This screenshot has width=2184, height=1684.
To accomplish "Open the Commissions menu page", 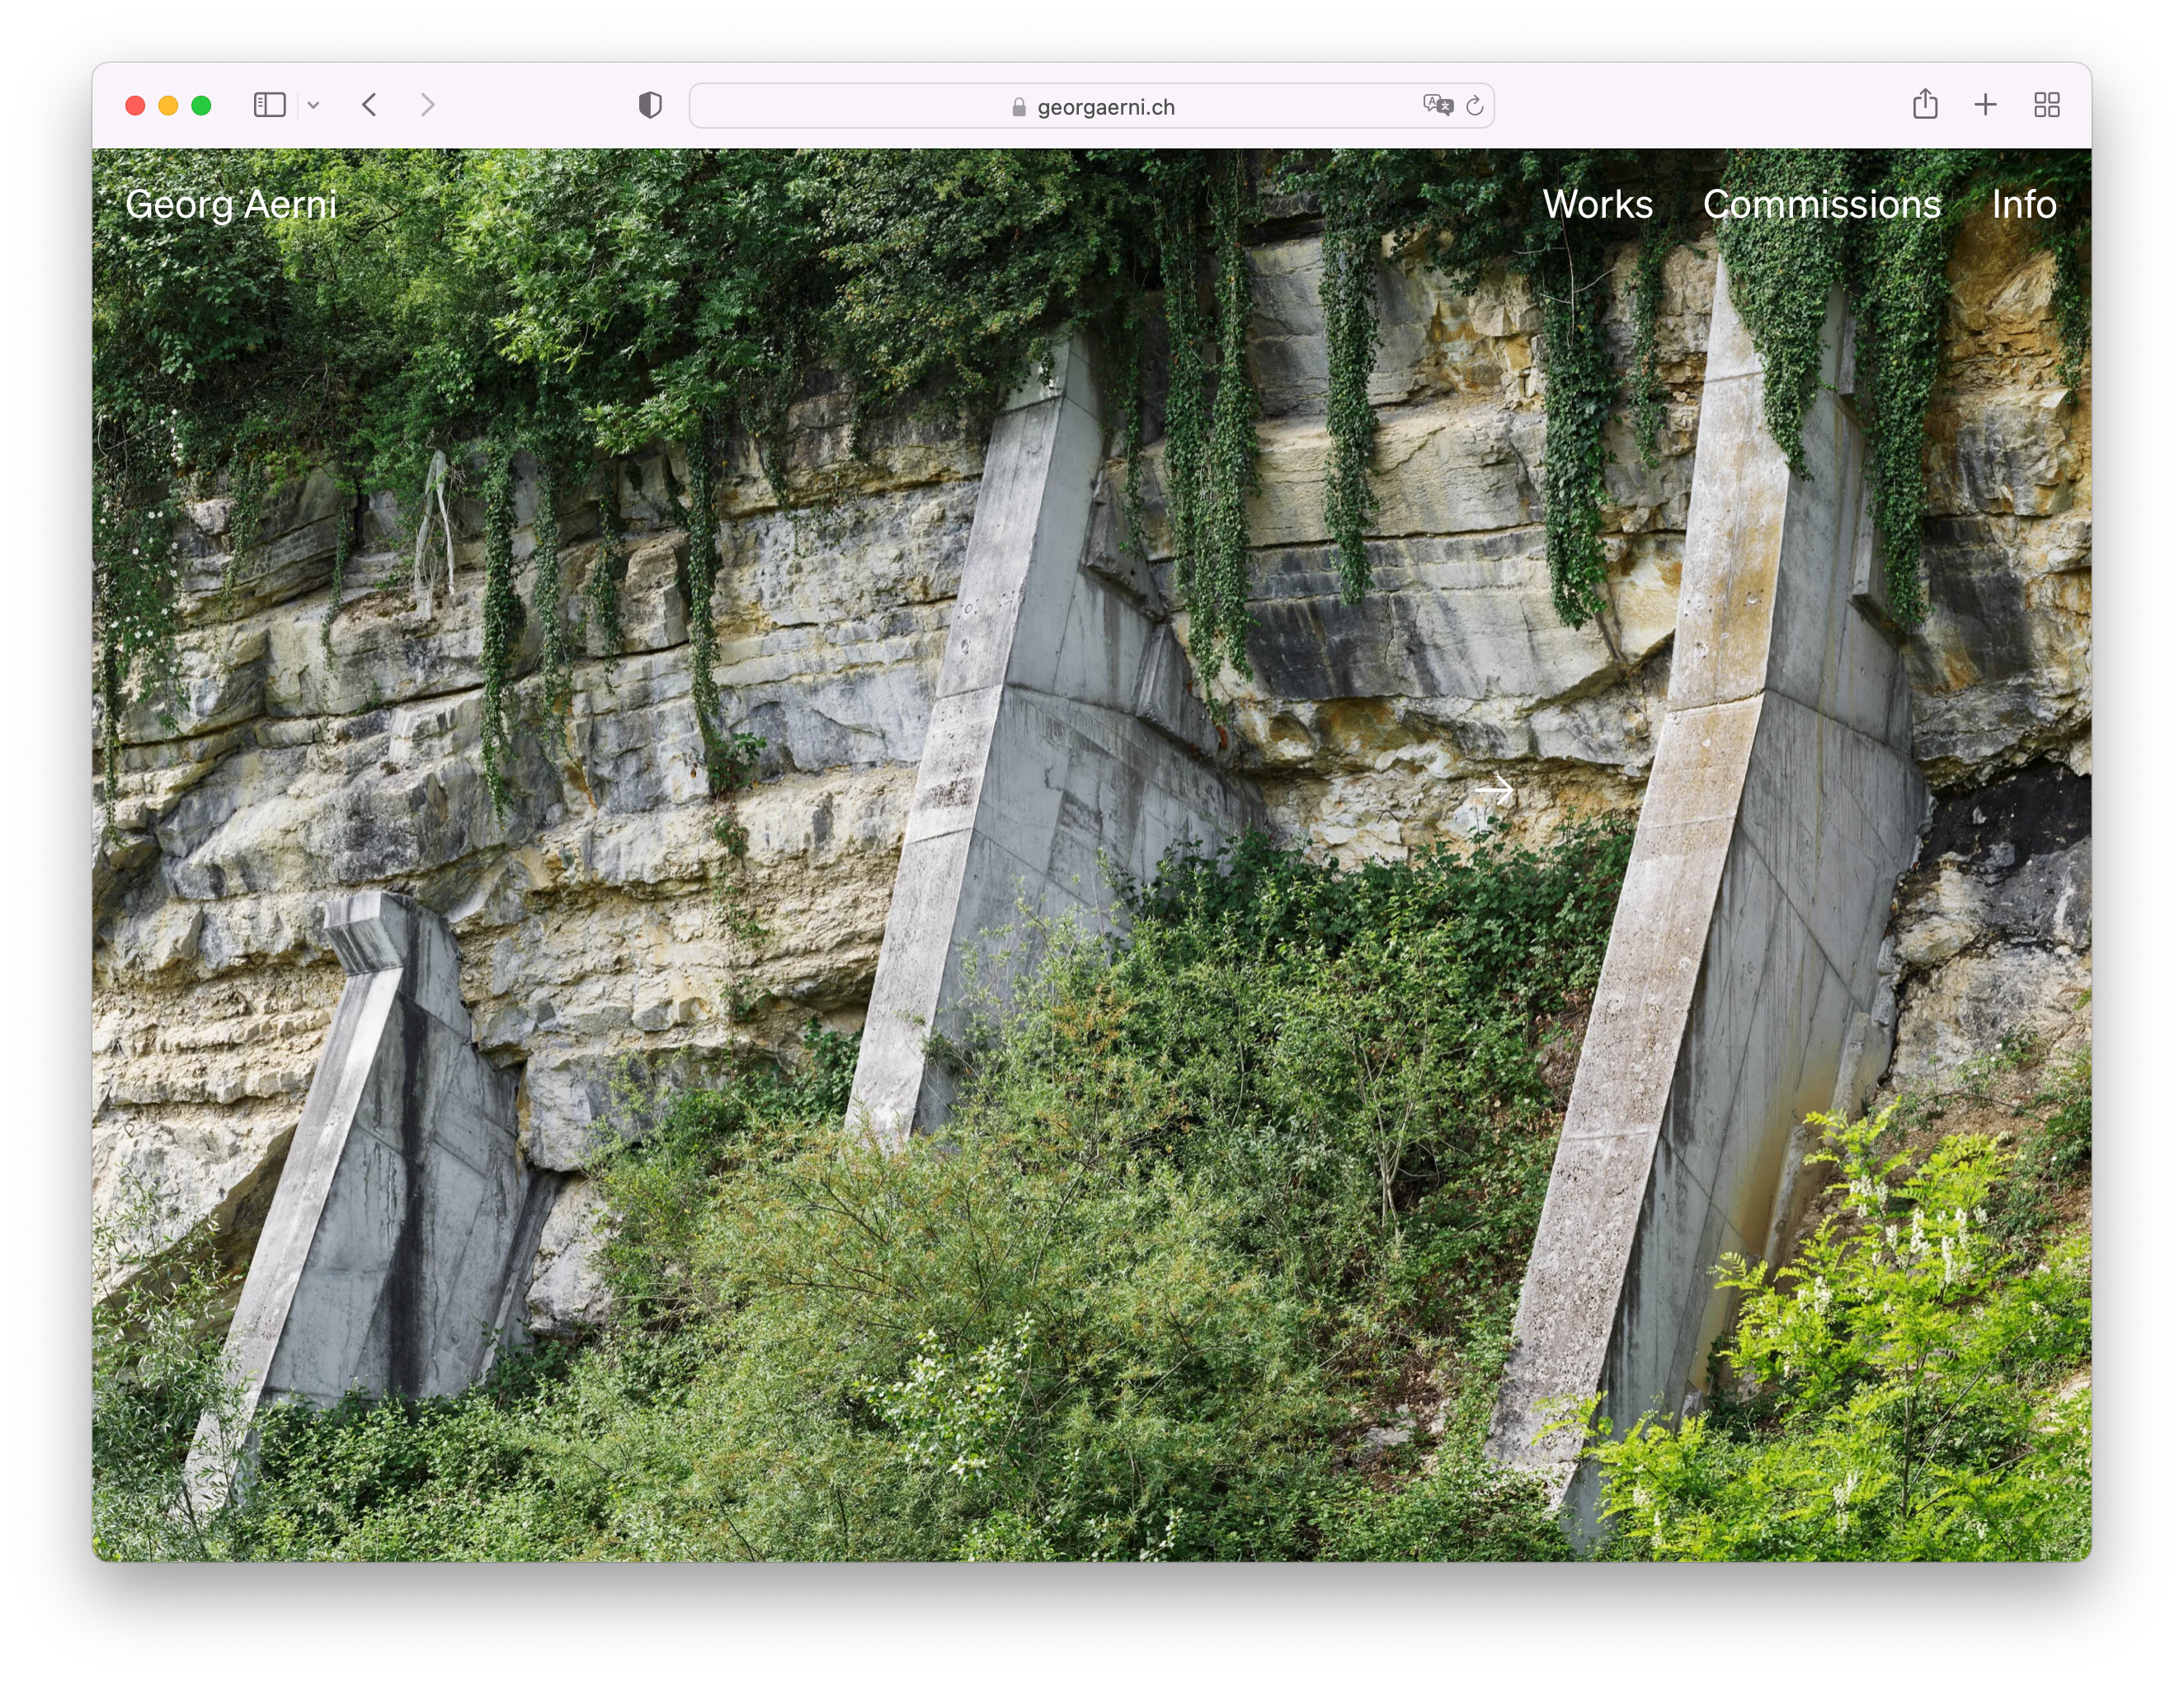I will pyautogui.click(x=1821, y=204).
